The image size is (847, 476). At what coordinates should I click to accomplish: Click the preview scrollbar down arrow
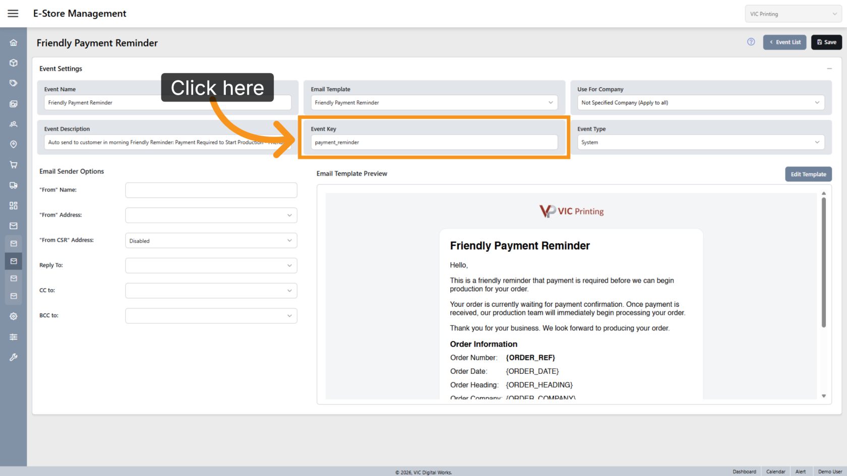824,396
